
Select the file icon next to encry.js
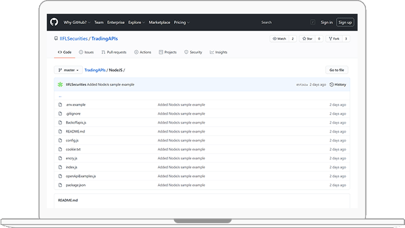(x=60, y=158)
